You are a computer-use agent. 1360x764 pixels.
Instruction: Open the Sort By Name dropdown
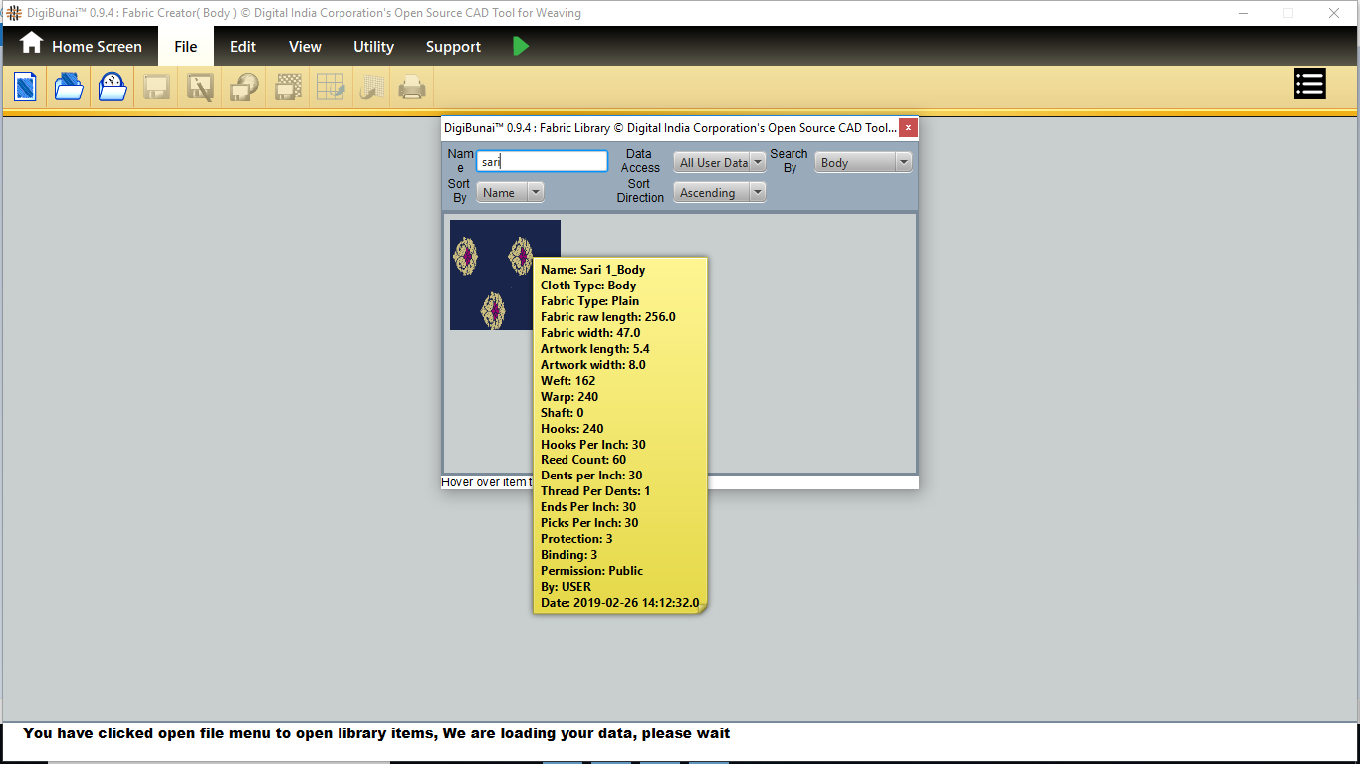tap(510, 192)
